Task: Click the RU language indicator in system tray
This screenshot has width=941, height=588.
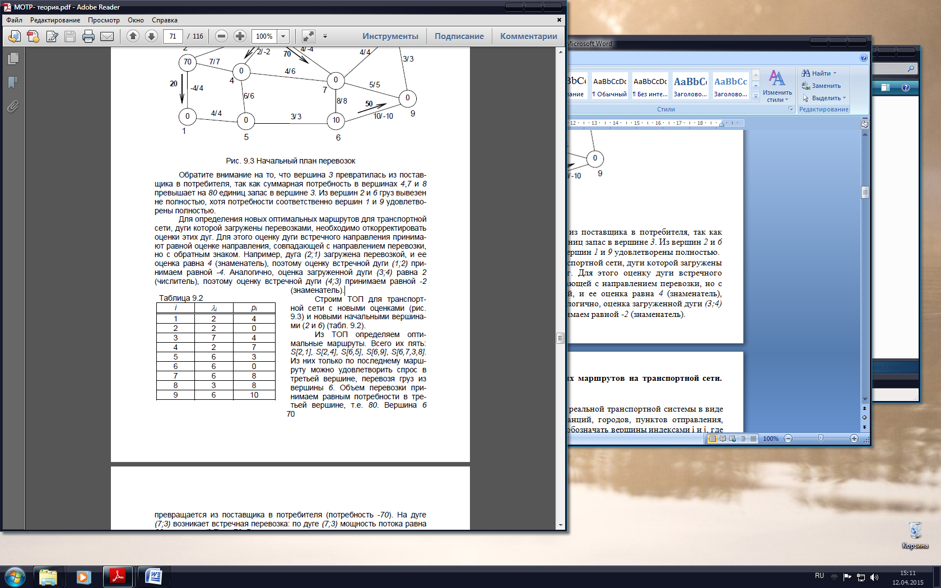Action: pos(819,576)
